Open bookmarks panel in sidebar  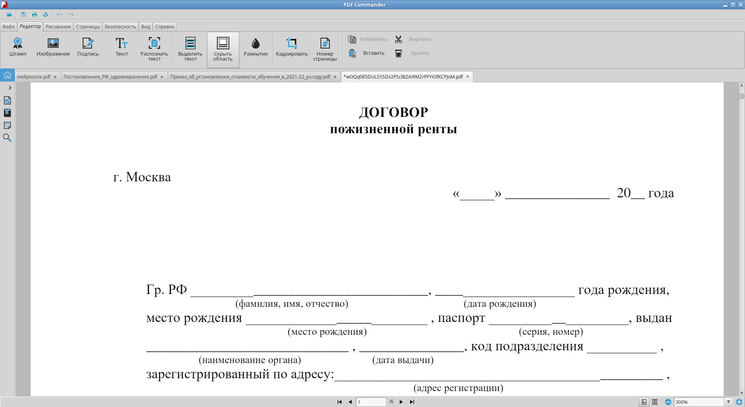(x=7, y=113)
